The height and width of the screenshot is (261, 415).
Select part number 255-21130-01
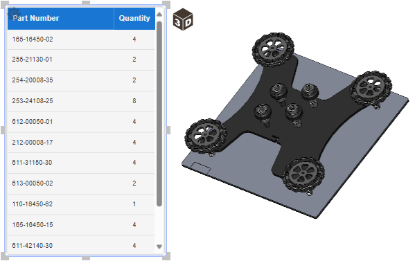point(33,60)
